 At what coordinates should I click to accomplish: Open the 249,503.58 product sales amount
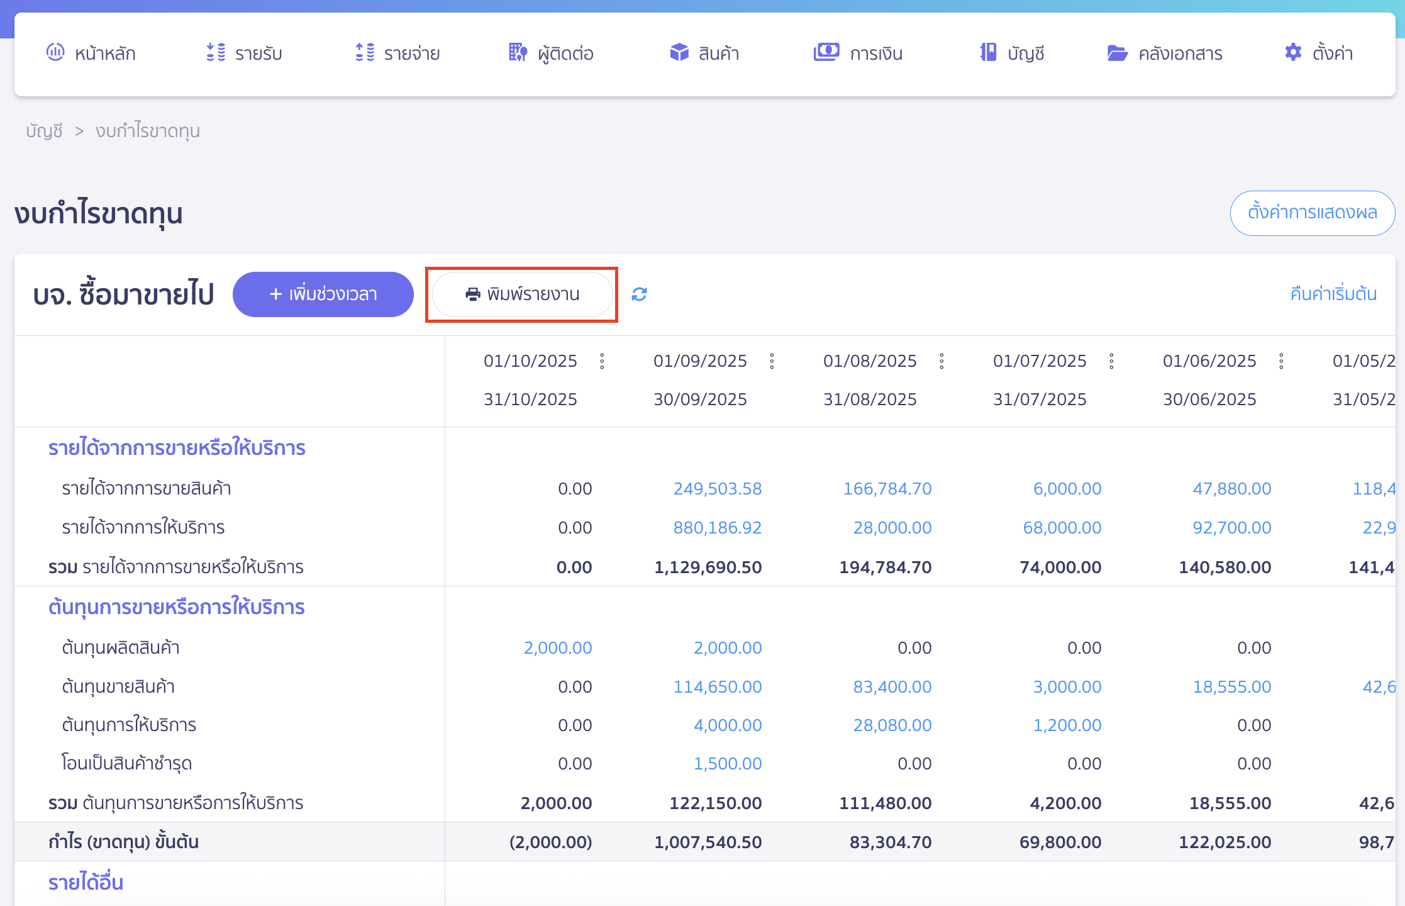717,489
